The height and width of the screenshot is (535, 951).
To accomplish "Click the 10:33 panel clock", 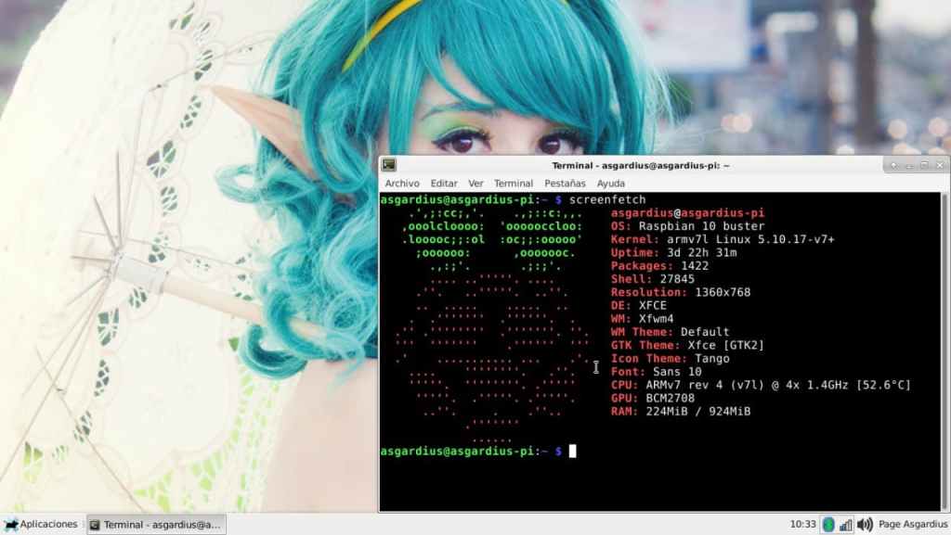I will tap(802, 525).
